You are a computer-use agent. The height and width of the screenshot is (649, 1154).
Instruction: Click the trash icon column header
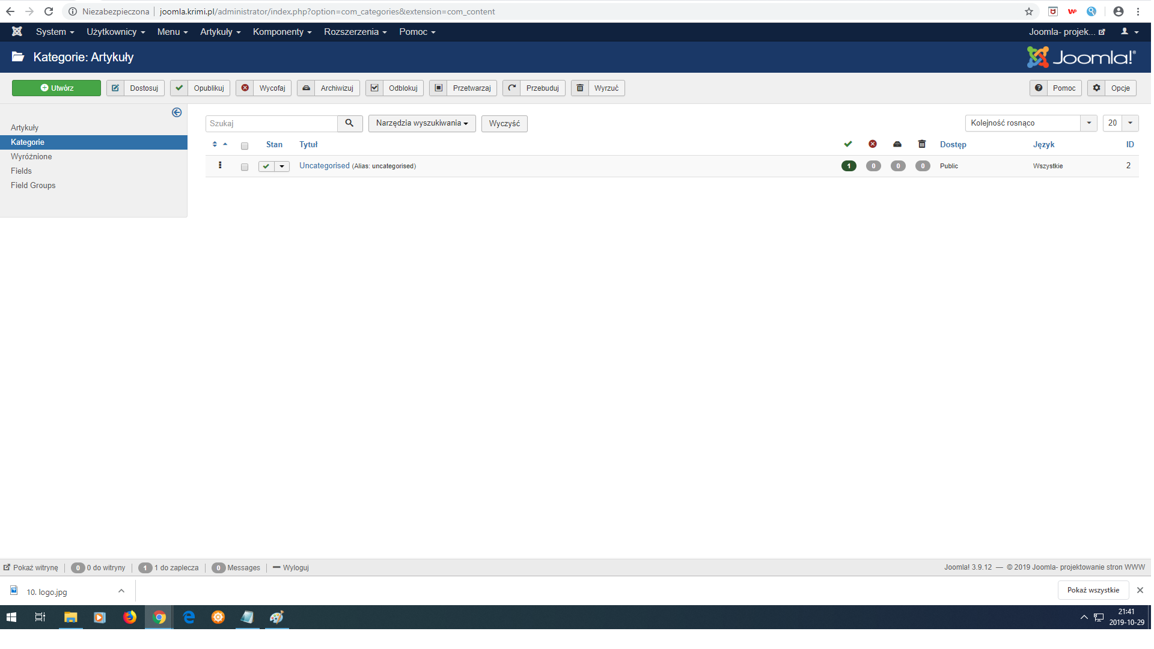point(922,144)
